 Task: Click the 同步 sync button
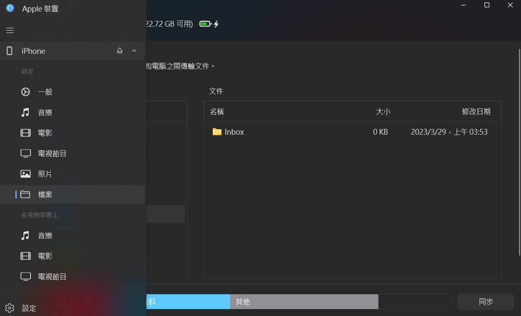(x=485, y=302)
